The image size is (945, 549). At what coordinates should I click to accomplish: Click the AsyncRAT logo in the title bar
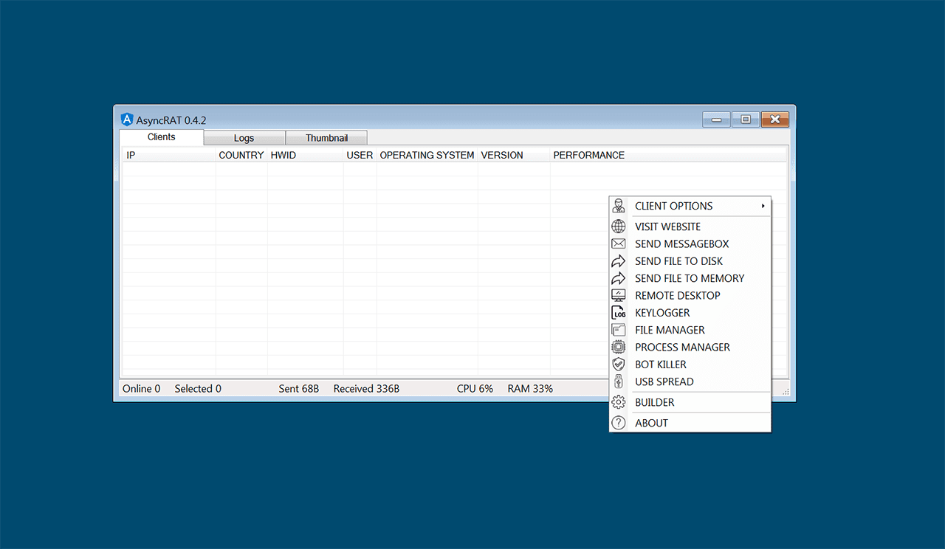pyautogui.click(x=127, y=120)
